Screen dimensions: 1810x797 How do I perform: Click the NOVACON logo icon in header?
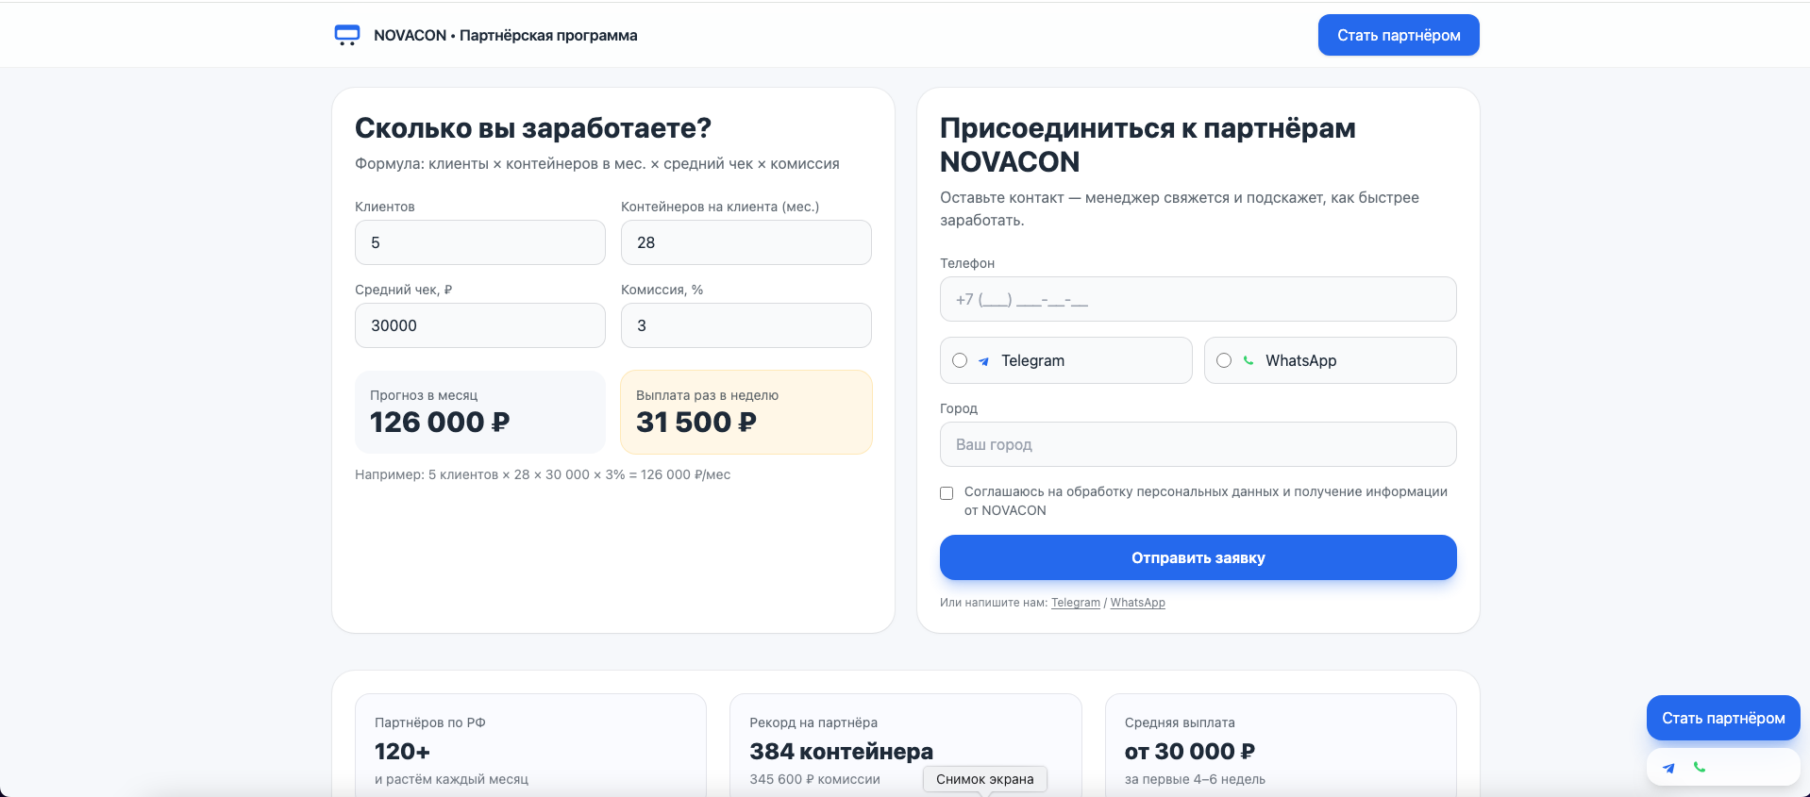point(347,36)
